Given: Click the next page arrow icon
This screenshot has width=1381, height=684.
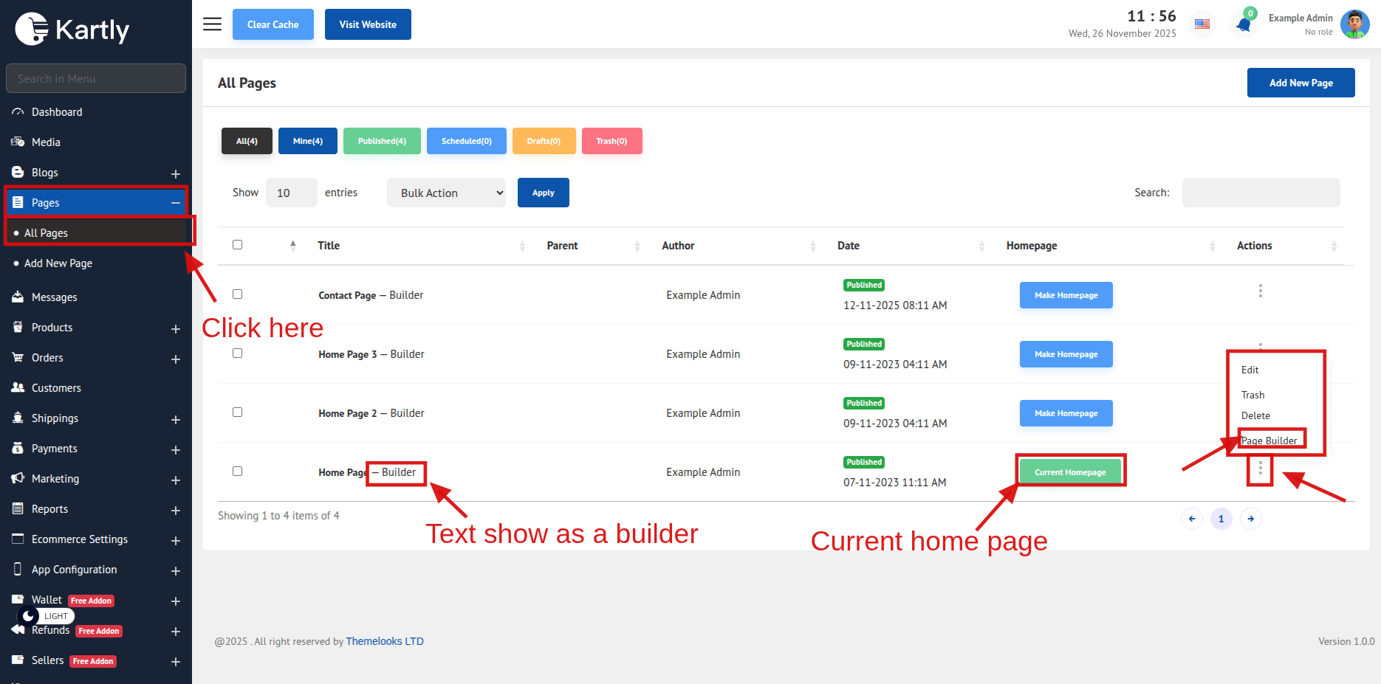Looking at the screenshot, I should coord(1250,519).
